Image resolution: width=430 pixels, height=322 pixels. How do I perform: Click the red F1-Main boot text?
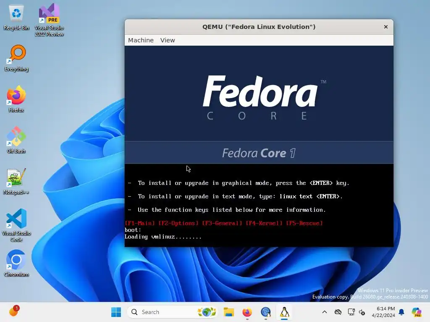point(140,223)
